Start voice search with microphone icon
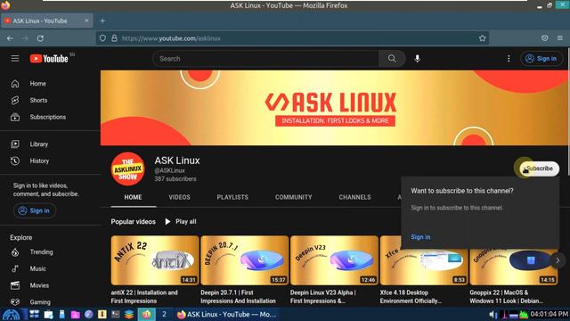Viewport: 570px width, 321px height. coord(418,59)
